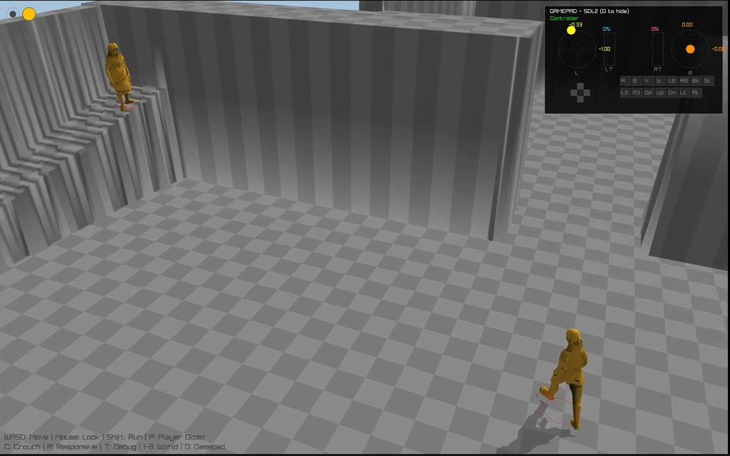Image resolution: width=730 pixels, height=456 pixels.
Task: Click the green Controller label
Action: pos(564,18)
